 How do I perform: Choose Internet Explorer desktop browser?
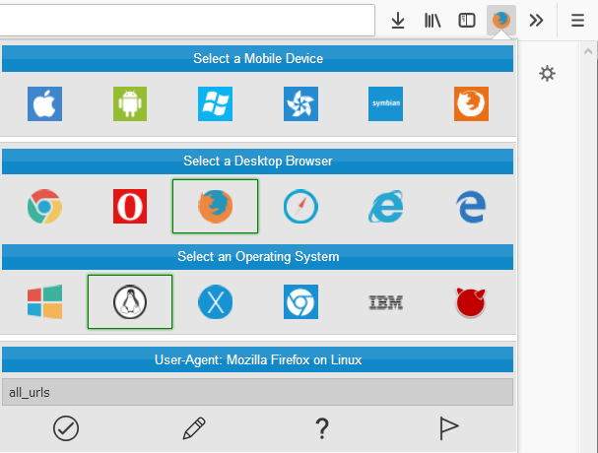385,206
